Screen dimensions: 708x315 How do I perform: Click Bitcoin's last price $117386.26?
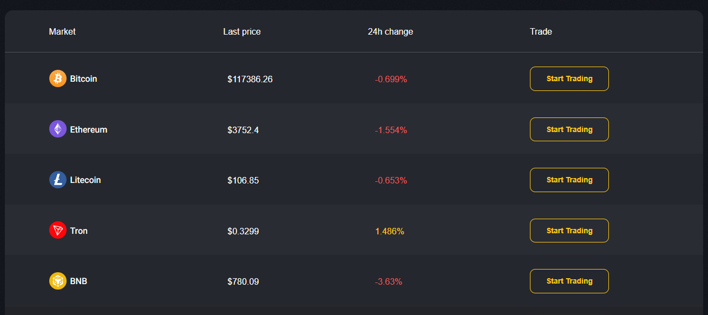250,79
